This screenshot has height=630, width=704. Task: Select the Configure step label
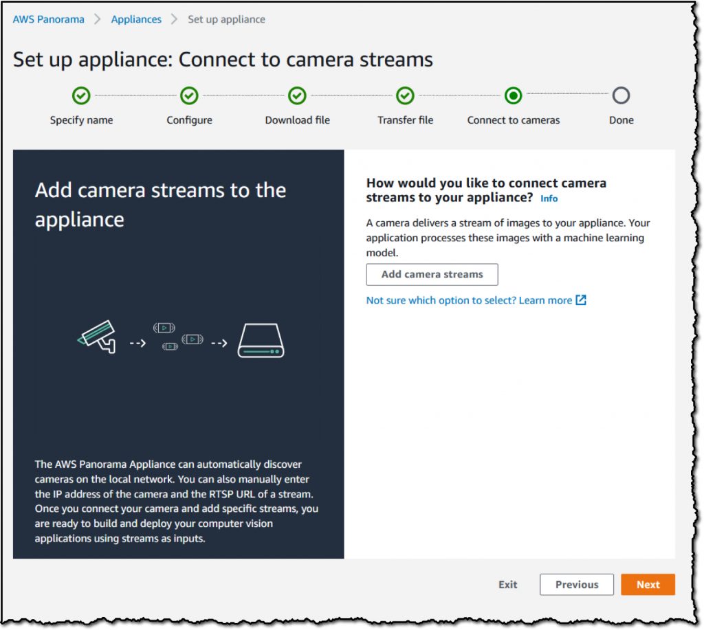tap(189, 120)
